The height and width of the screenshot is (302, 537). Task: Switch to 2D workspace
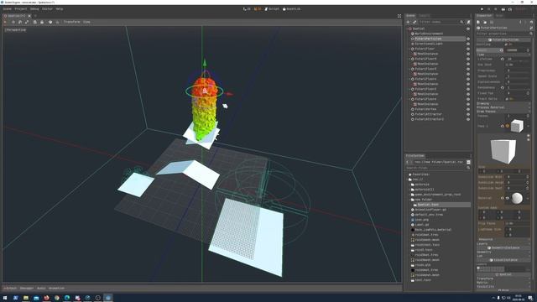[x=247, y=9]
